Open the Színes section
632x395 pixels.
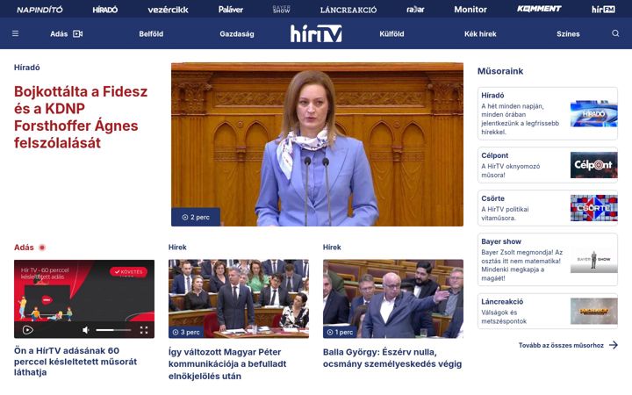pos(568,34)
